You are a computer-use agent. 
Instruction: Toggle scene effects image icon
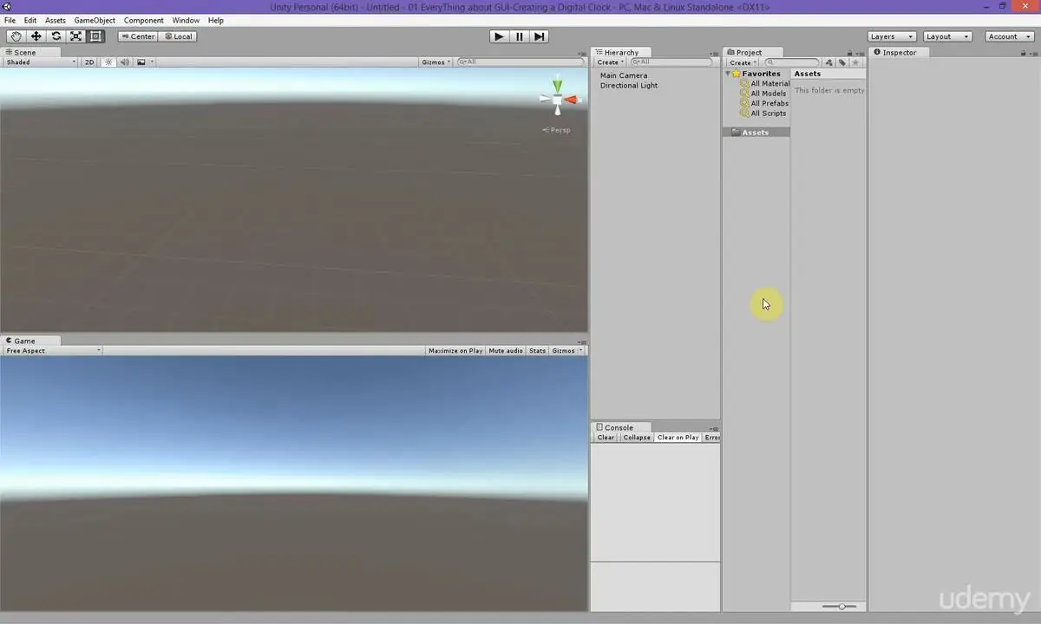[x=141, y=62]
